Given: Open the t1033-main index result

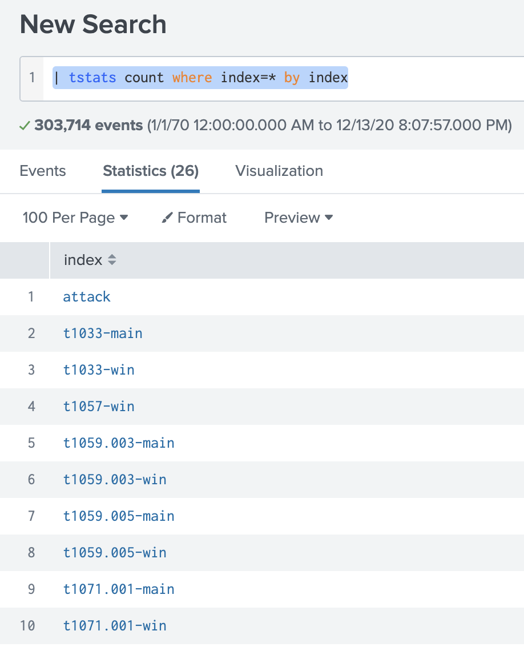Looking at the screenshot, I should [103, 333].
